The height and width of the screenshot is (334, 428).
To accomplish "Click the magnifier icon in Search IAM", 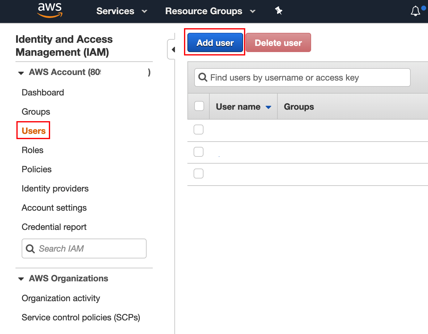I will click(30, 248).
